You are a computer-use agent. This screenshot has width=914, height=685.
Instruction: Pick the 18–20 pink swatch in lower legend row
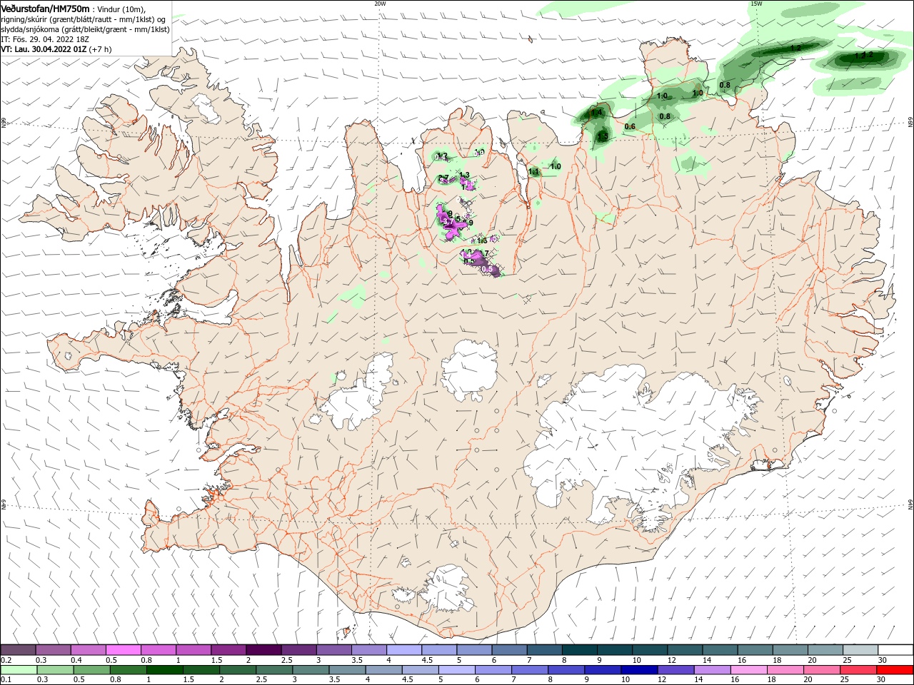click(785, 670)
